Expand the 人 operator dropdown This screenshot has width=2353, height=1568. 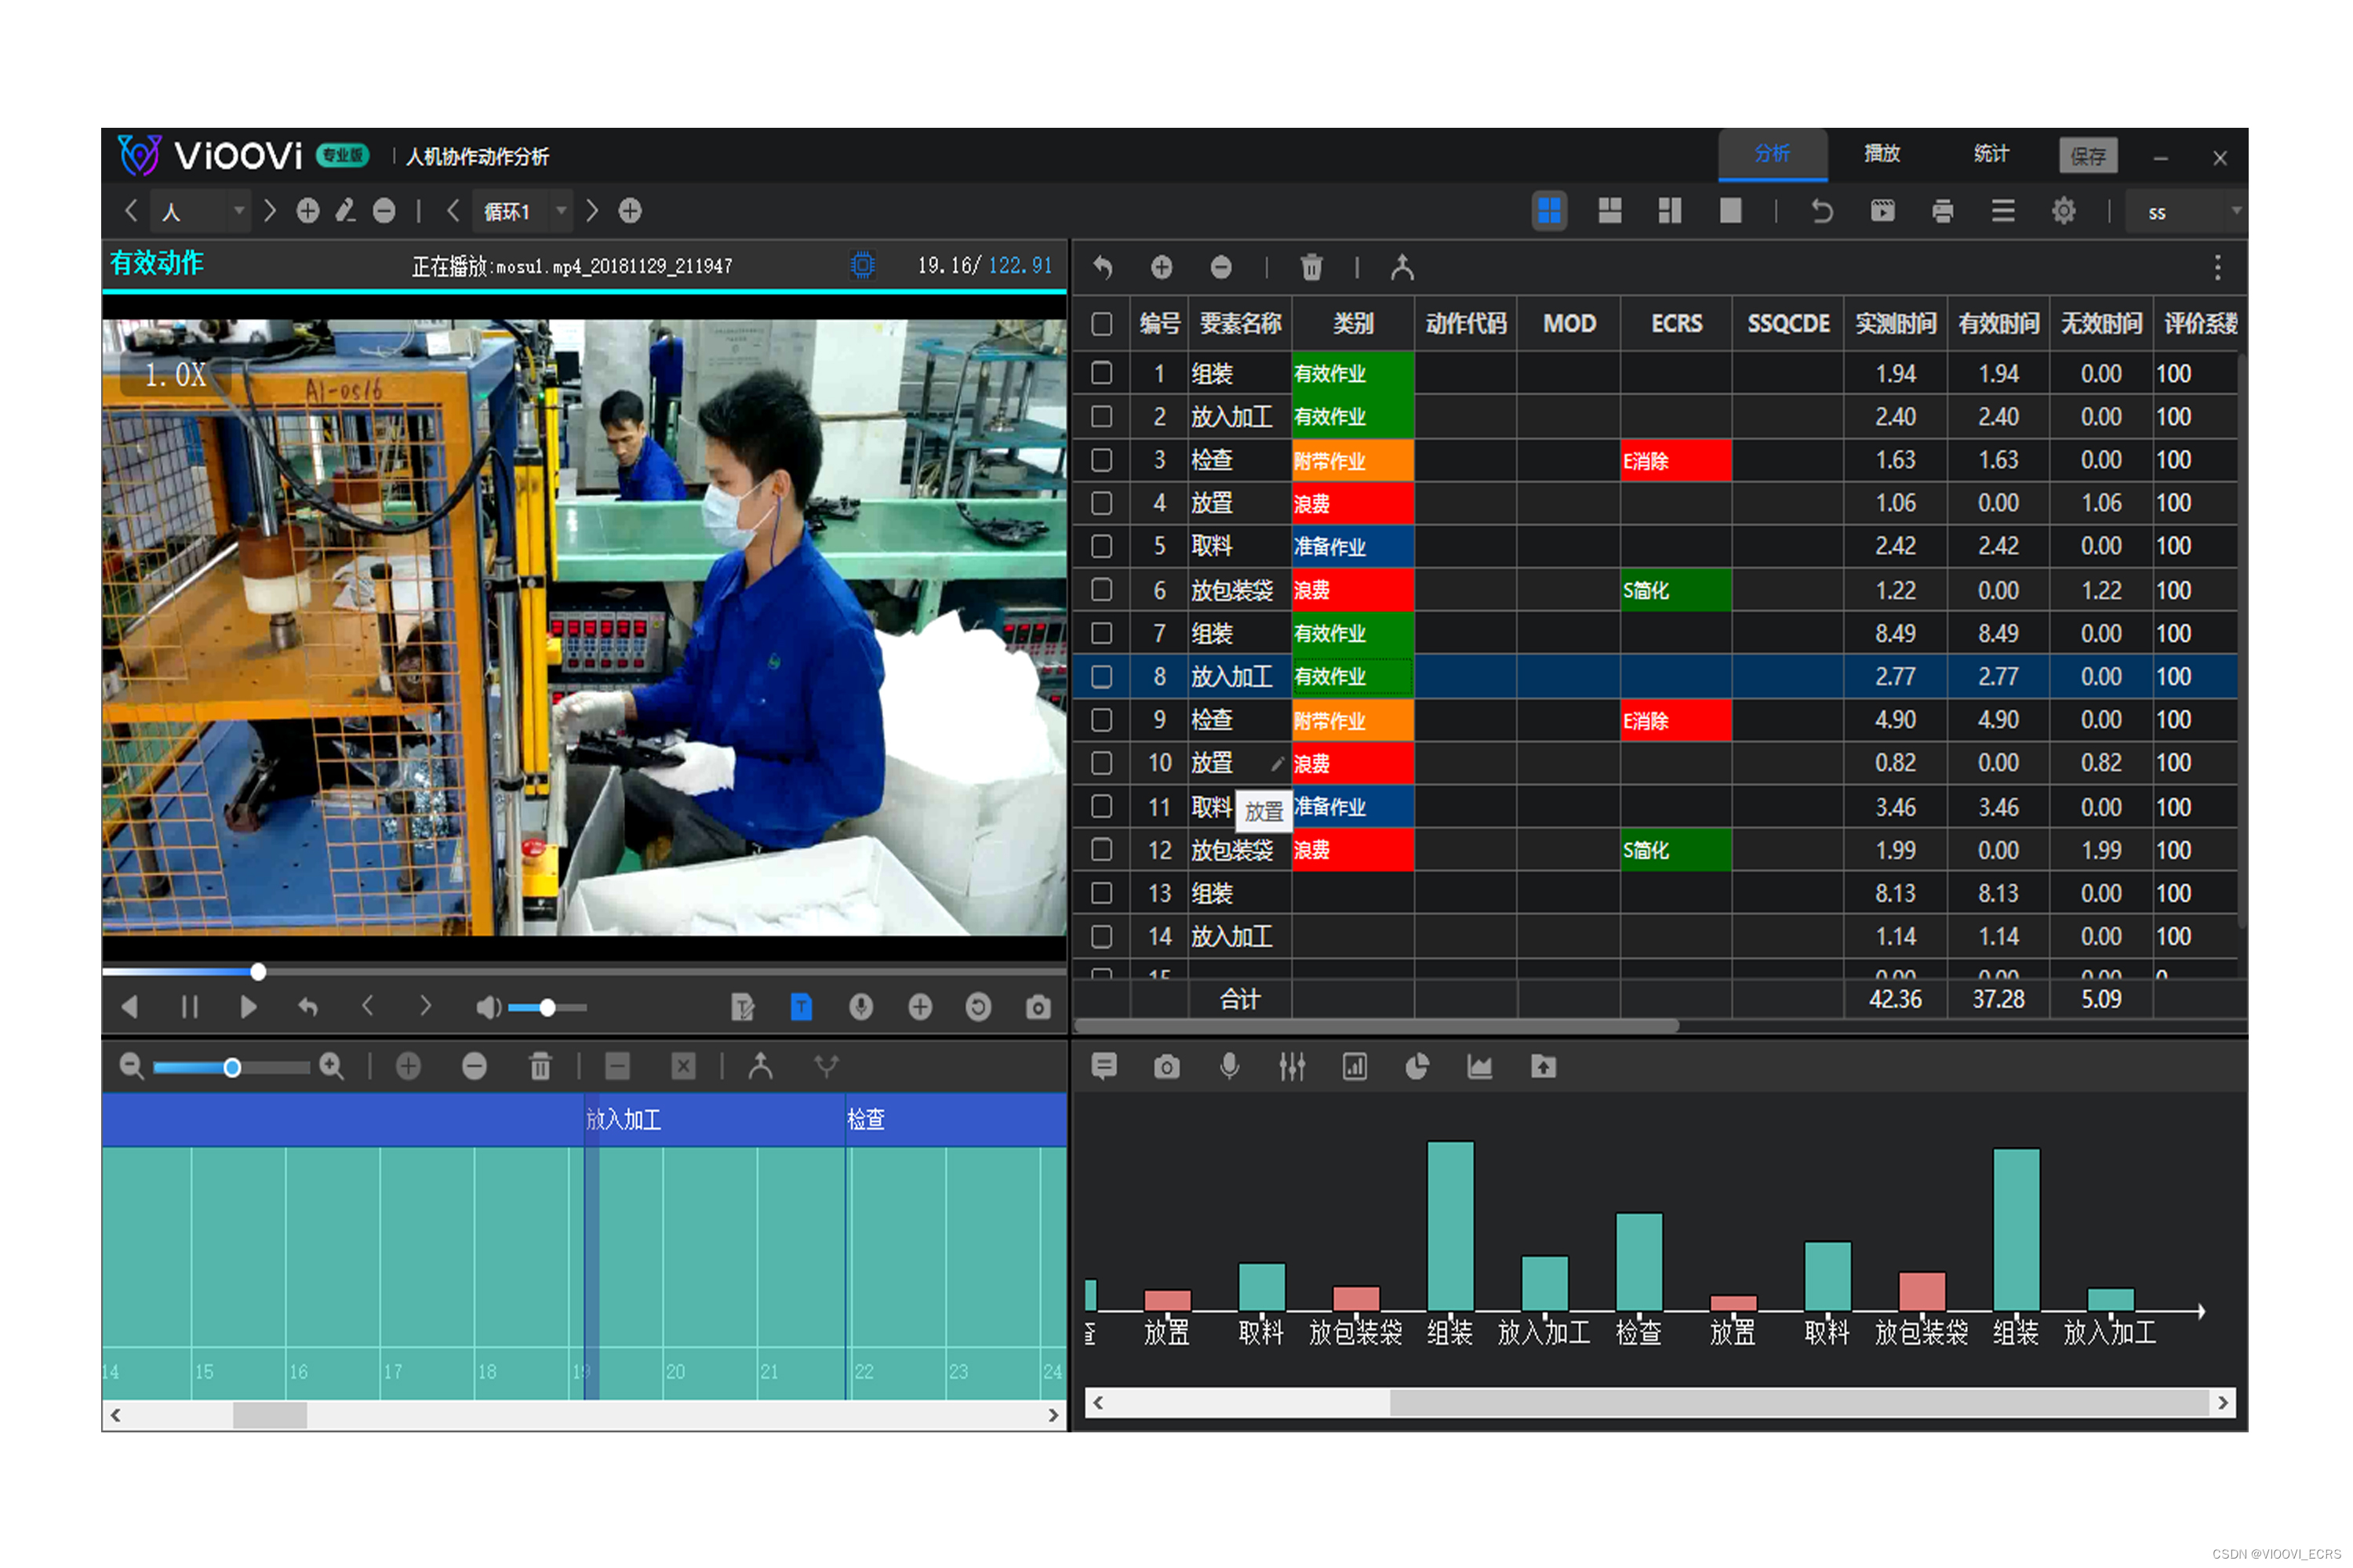point(238,211)
